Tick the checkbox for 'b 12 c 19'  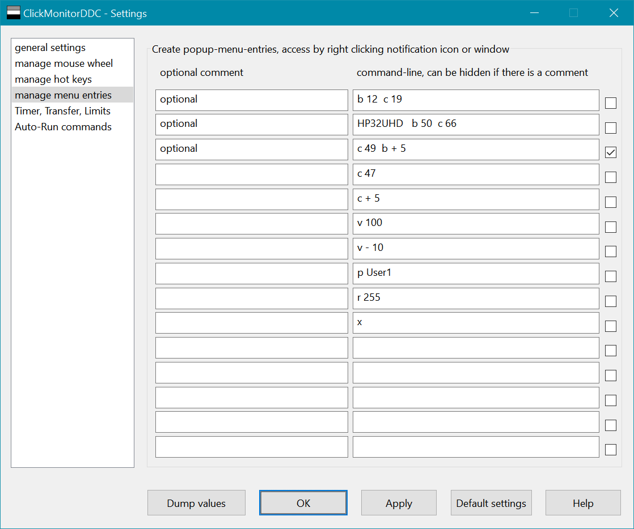611,103
